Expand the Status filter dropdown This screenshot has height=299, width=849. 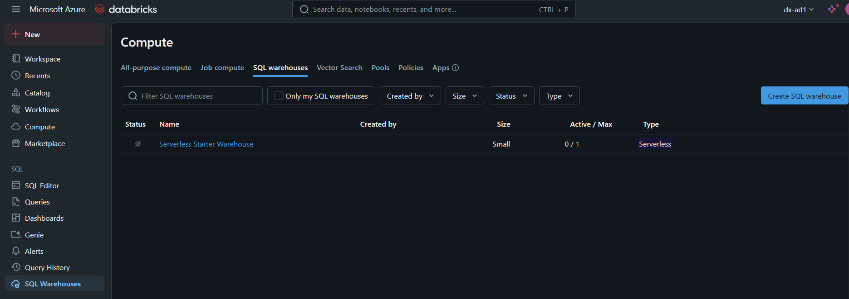point(511,96)
